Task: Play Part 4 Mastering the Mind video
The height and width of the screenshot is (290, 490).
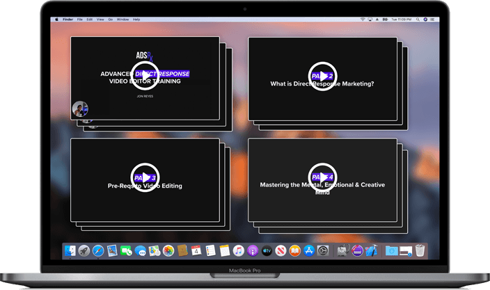Action: (322, 177)
